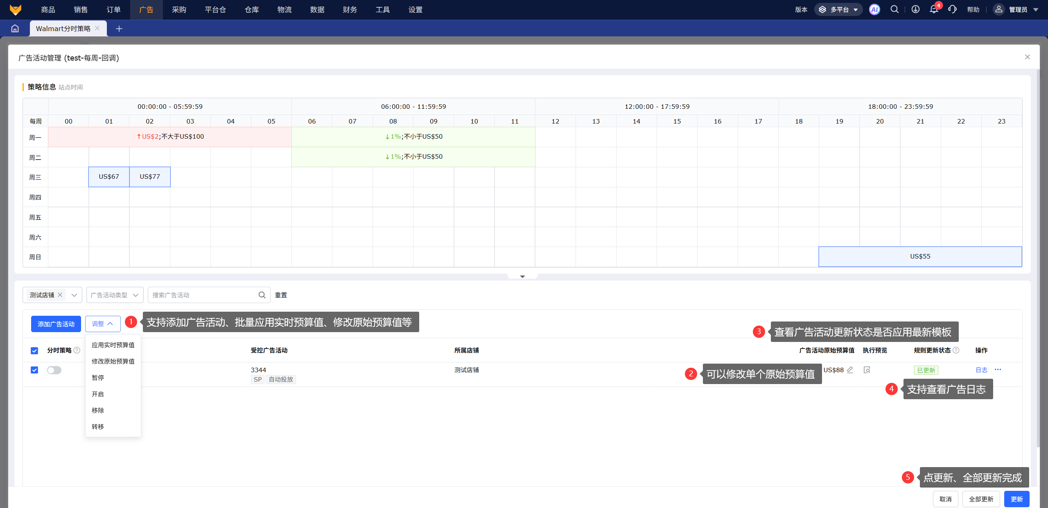Open the execution preview icon for campaign 3344
This screenshot has width=1048, height=508.
[867, 370]
